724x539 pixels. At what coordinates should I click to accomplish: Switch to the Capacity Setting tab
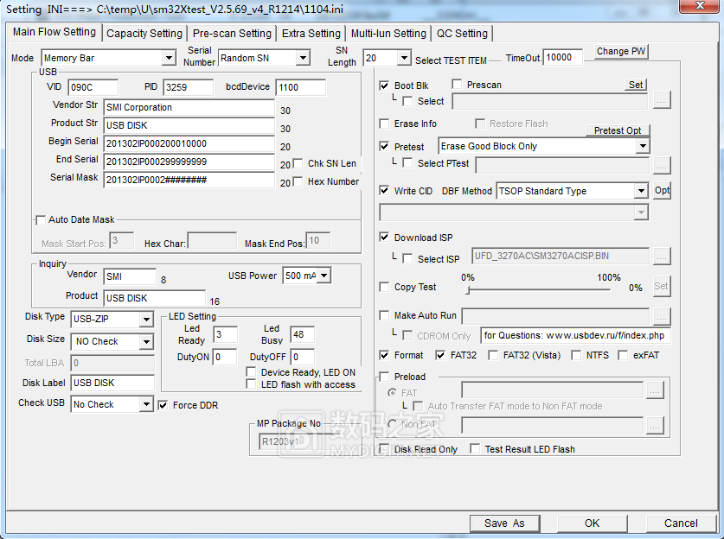pyautogui.click(x=144, y=34)
